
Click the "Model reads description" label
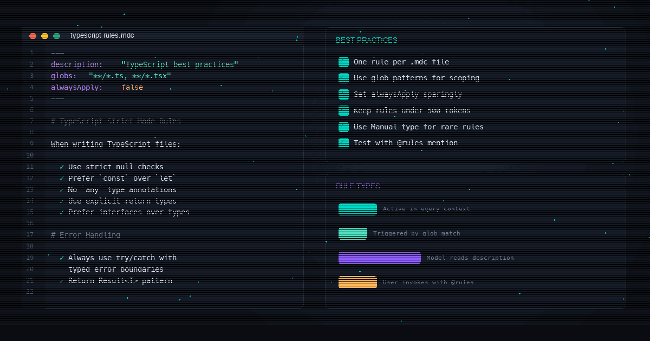pos(470,258)
